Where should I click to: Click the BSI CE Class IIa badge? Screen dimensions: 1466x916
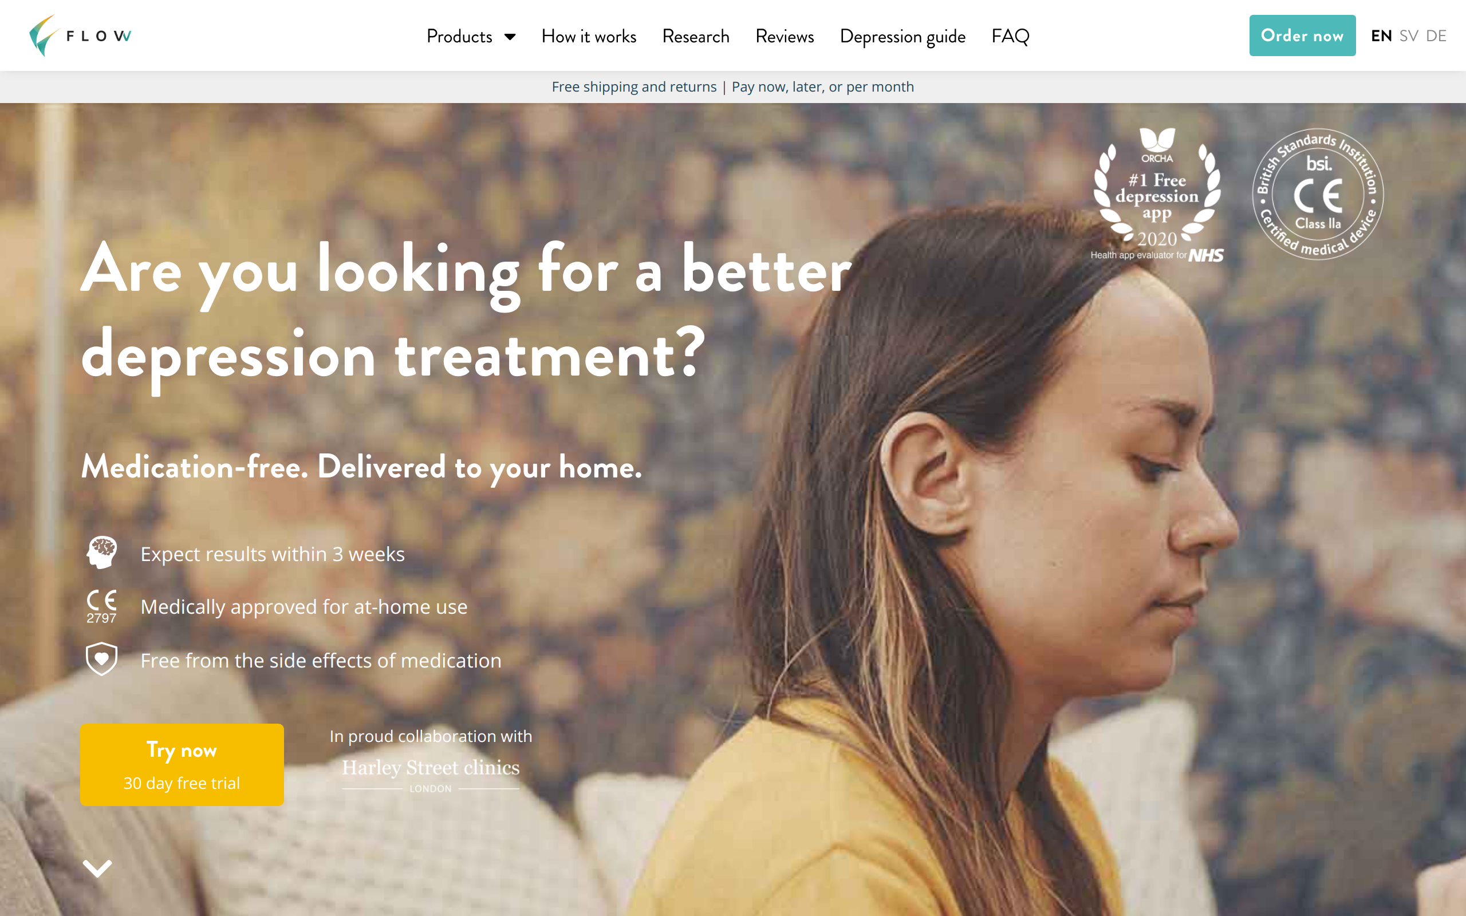(1318, 195)
